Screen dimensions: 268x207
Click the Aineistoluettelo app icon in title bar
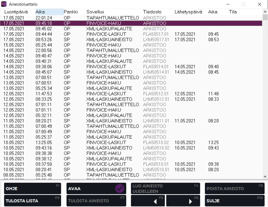coord(4,4)
